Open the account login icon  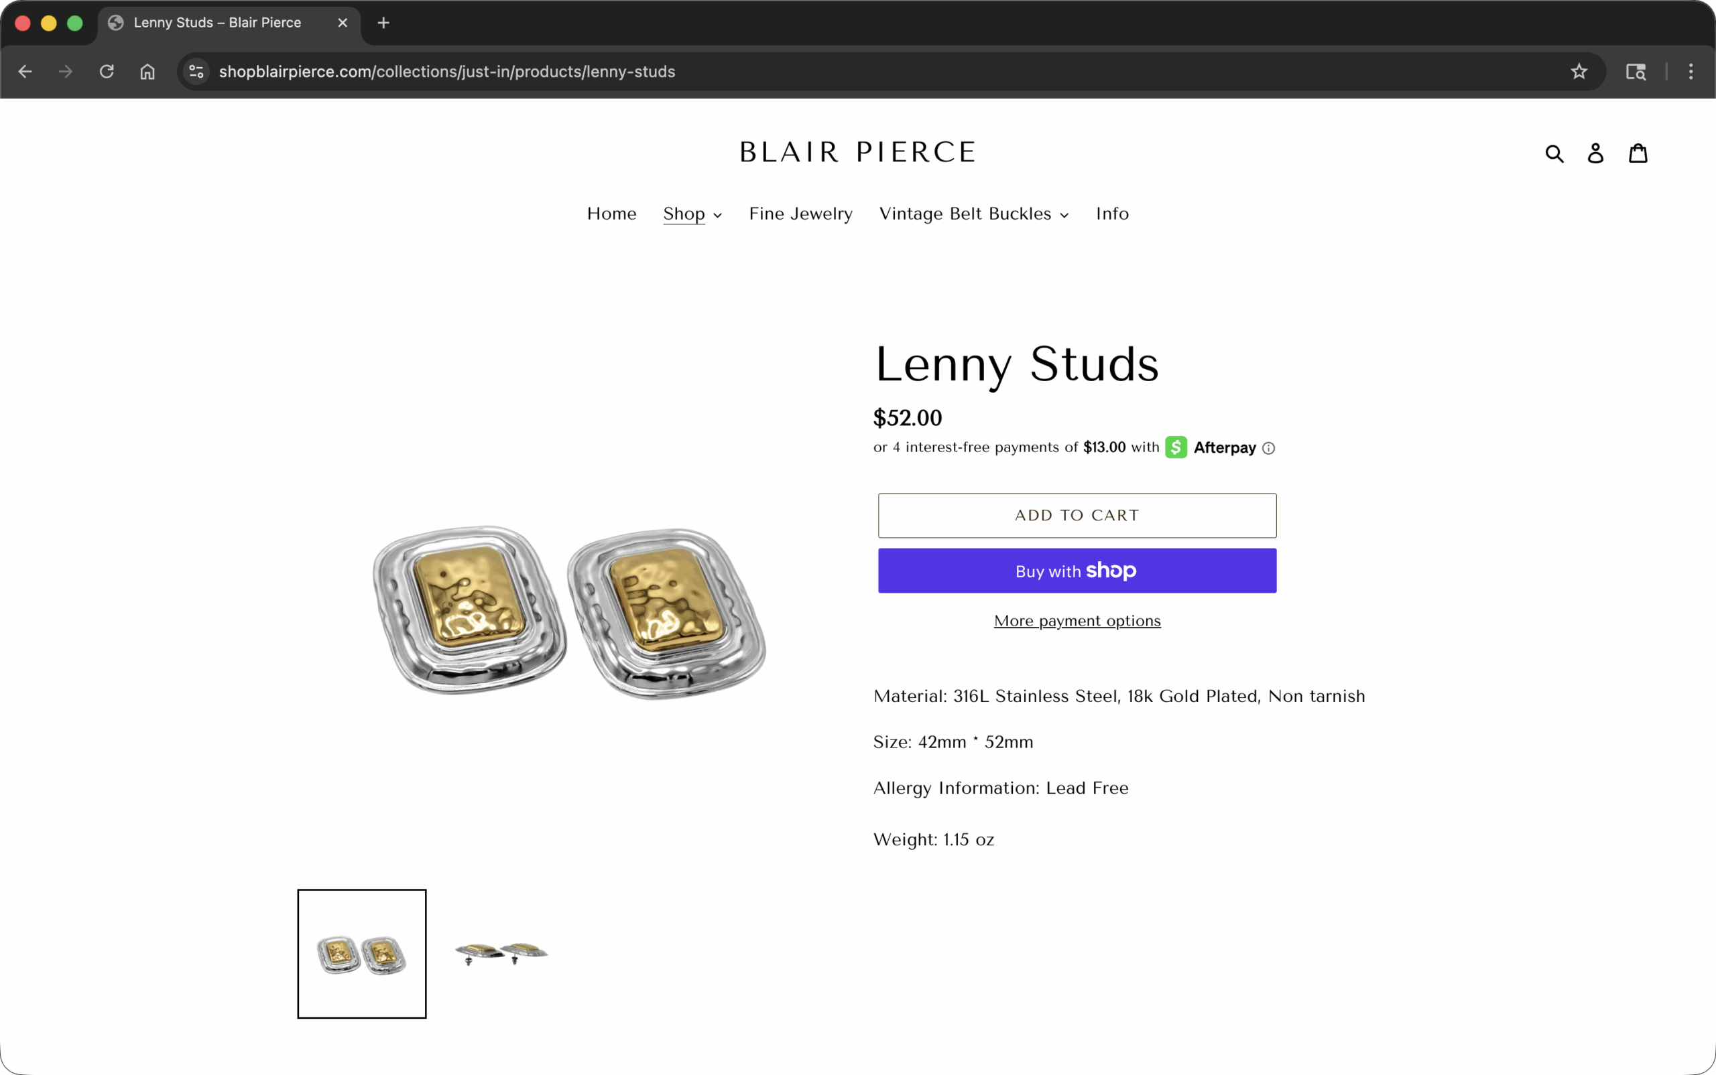(1595, 153)
